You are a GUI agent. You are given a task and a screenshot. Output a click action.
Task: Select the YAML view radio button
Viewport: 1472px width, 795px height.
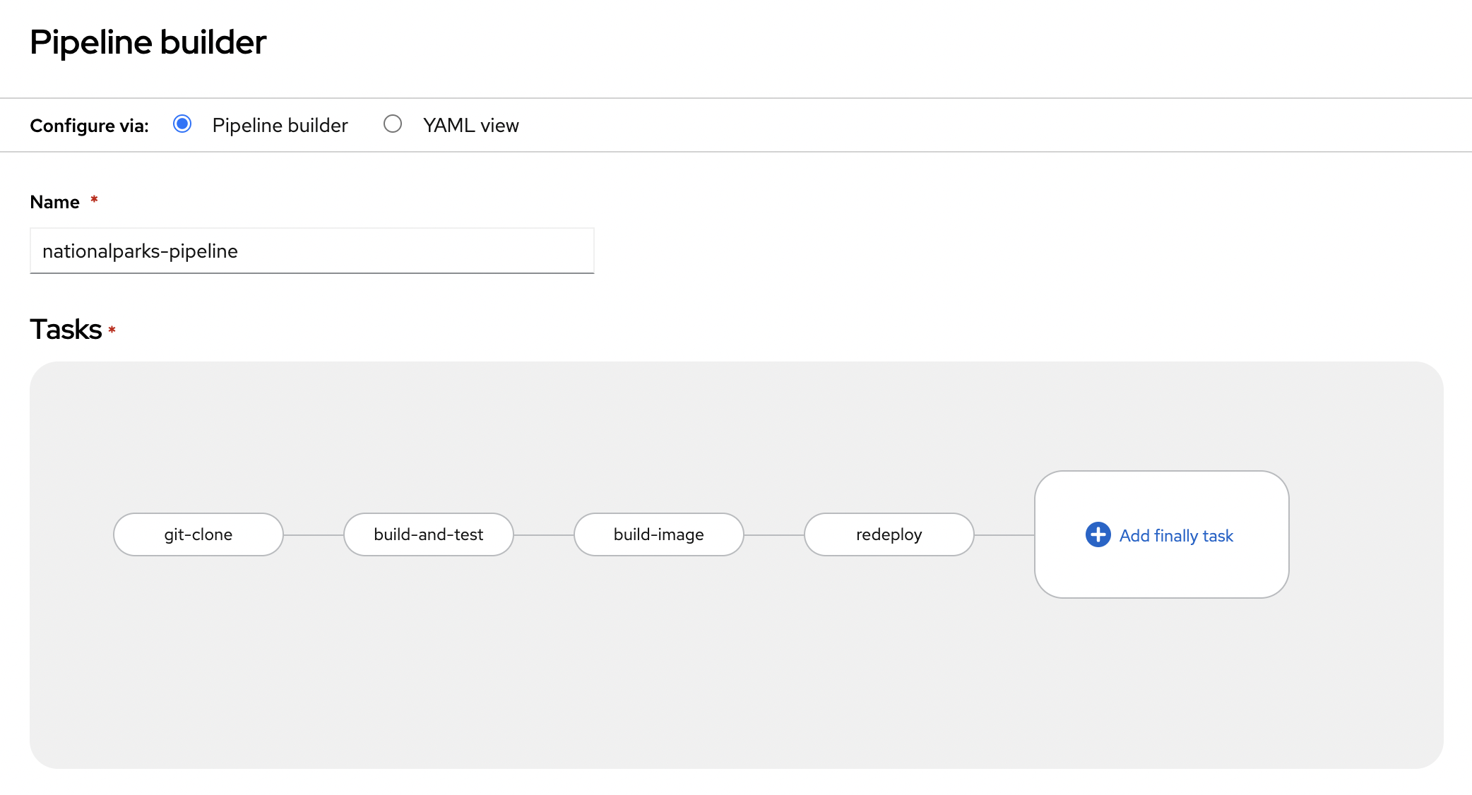tap(393, 124)
